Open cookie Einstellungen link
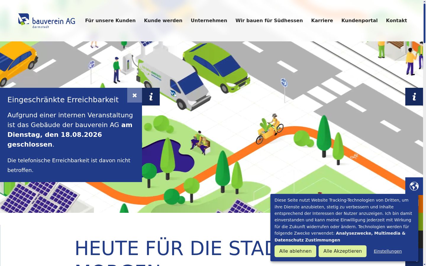426x266 pixels. [388, 251]
